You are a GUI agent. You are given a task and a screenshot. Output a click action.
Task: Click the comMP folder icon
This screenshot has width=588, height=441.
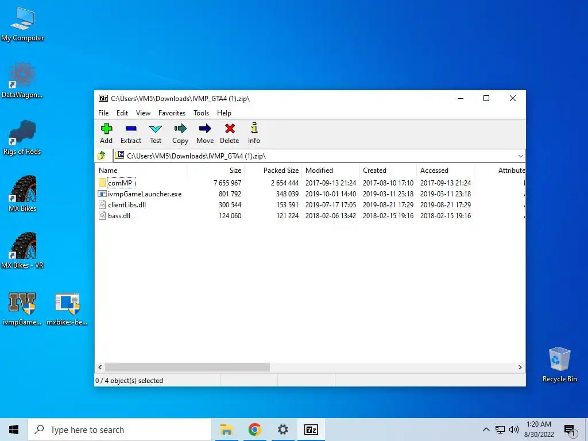(x=102, y=183)
